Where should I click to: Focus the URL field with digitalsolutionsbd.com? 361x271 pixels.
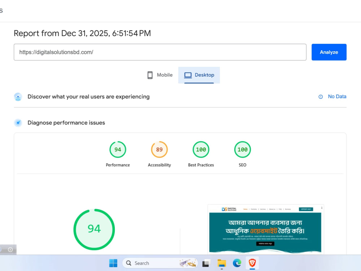click(160, 52)
